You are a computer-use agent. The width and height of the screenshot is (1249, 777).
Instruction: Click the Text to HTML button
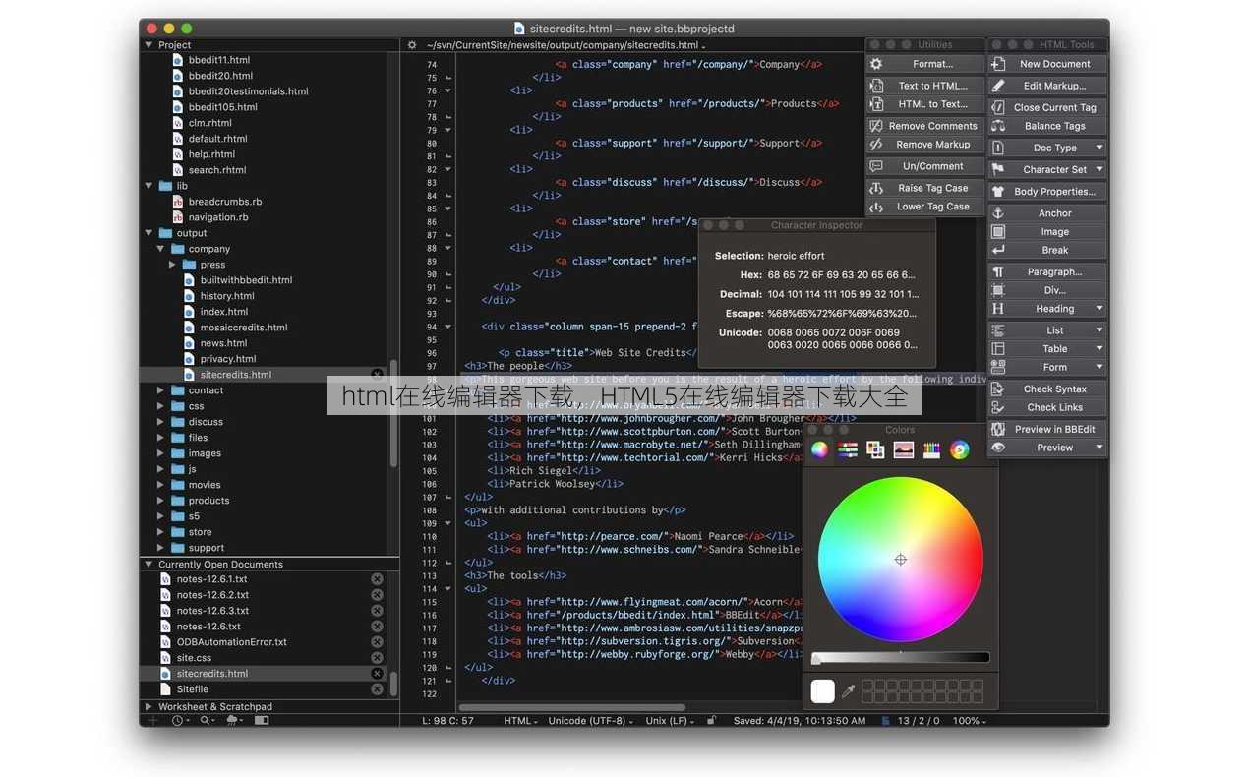(x=924, y=86)
